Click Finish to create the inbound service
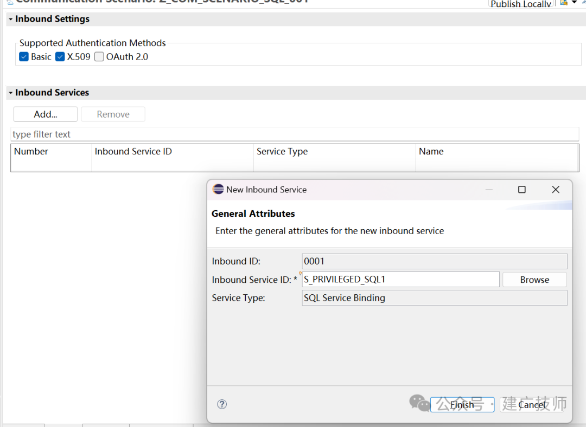This screenshot has height=427, width=586. tap(462, 405)
